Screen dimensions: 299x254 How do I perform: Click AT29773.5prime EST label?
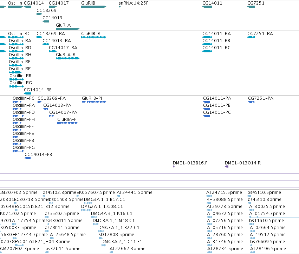(x=225, y=207)
